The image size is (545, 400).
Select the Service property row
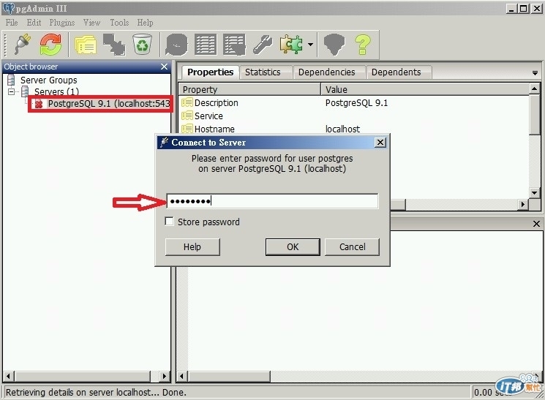pyautogui.click(x=354, y=116)
